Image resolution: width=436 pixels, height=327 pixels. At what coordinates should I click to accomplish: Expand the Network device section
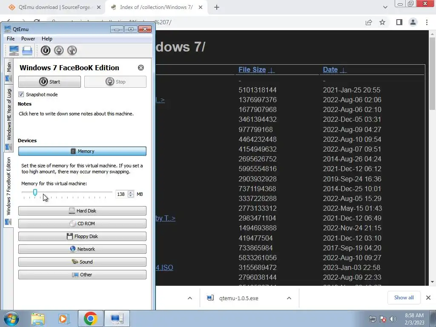pyautogui.click(x=82, y=249)
